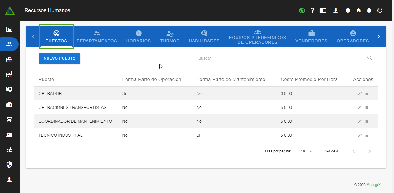Open the shopping cart sidebar icon
Viewport: 394px width, 193px height.
coord(9,120)
